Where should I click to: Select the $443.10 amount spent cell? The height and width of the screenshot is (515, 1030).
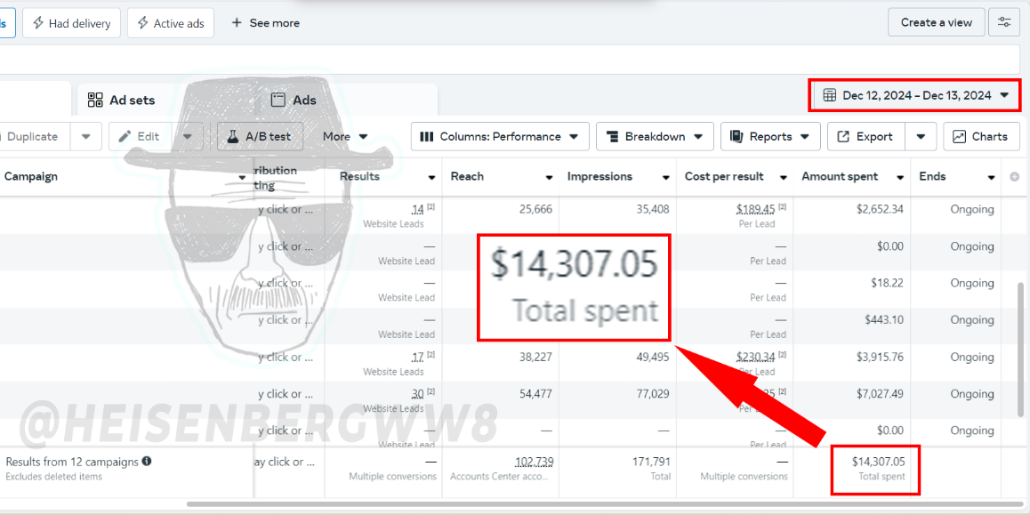click(884, 320)
